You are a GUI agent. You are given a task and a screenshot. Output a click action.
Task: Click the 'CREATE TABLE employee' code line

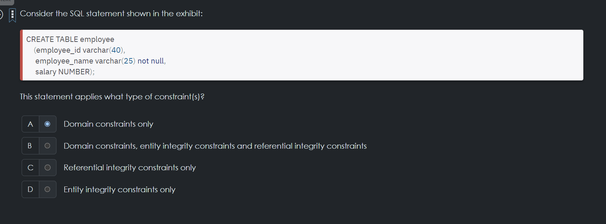(x=70, y=39)
